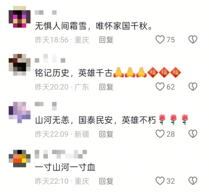
Task: Dislike the 无惧人间霜雪 comment
Action: 193,39
